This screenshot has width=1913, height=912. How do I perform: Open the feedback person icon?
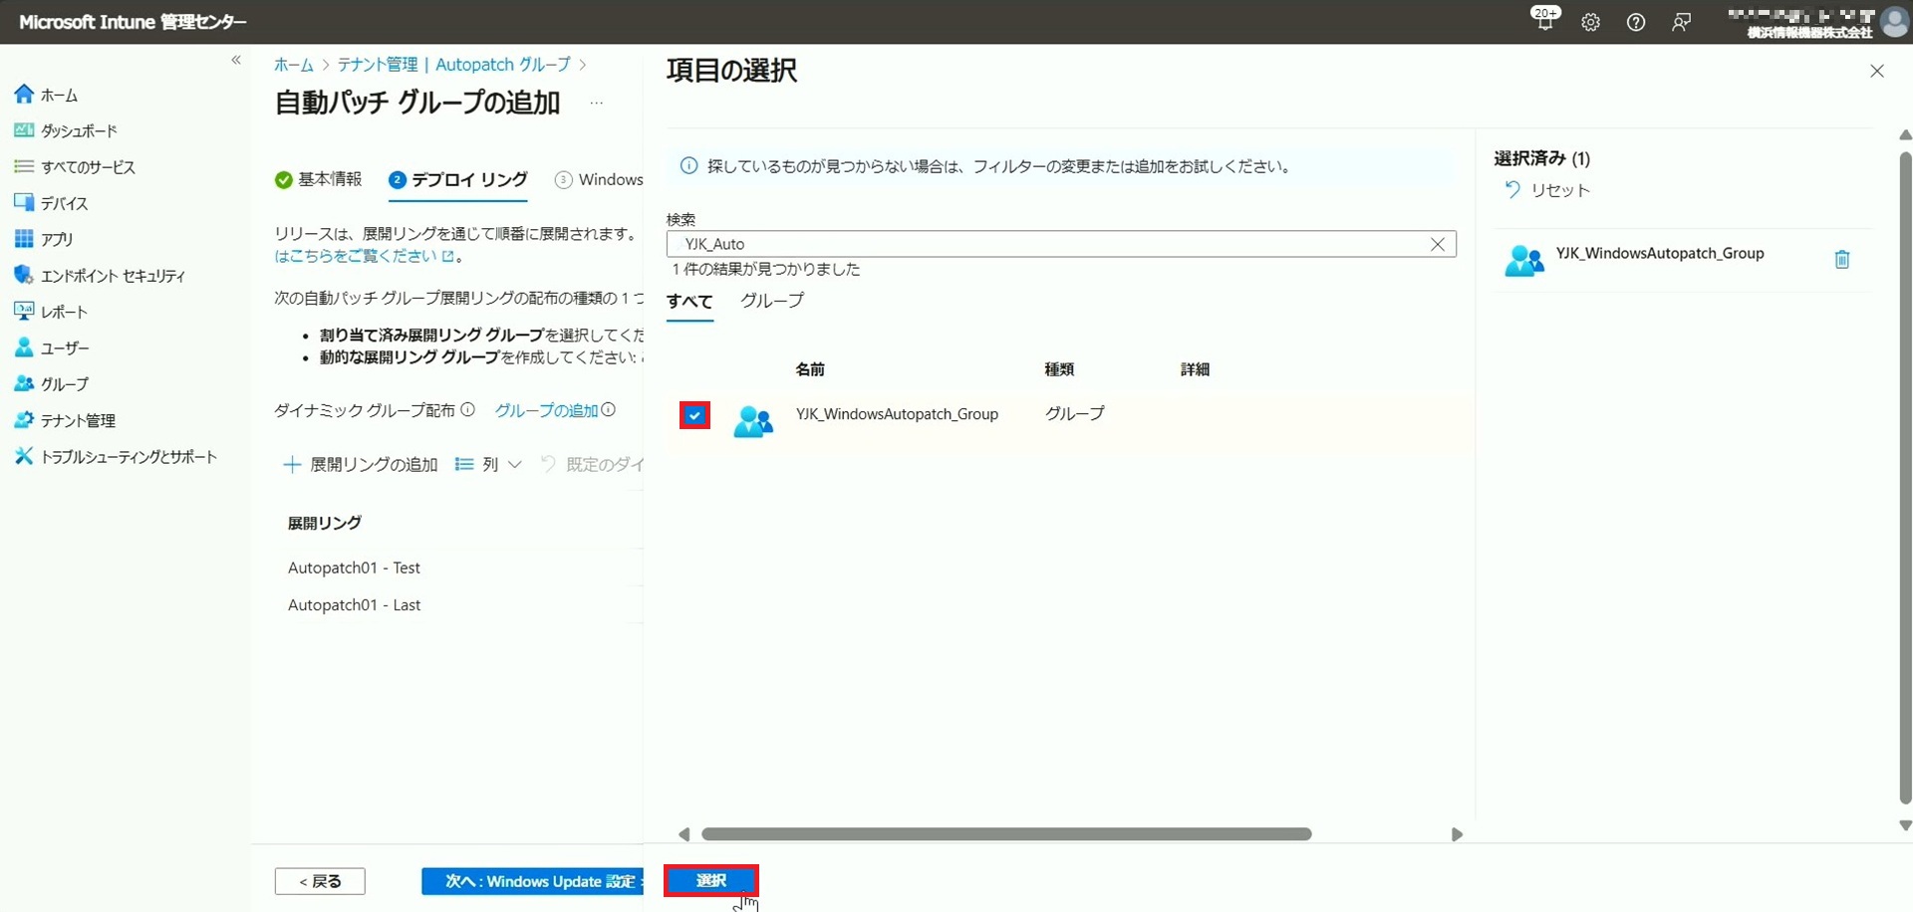1681,22
